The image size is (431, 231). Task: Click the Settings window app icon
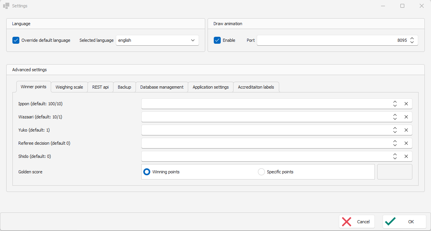(6, 6)
